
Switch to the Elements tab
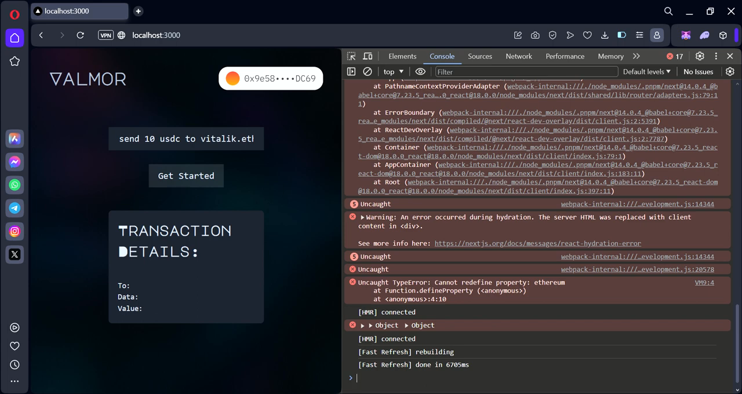[402, 56]
